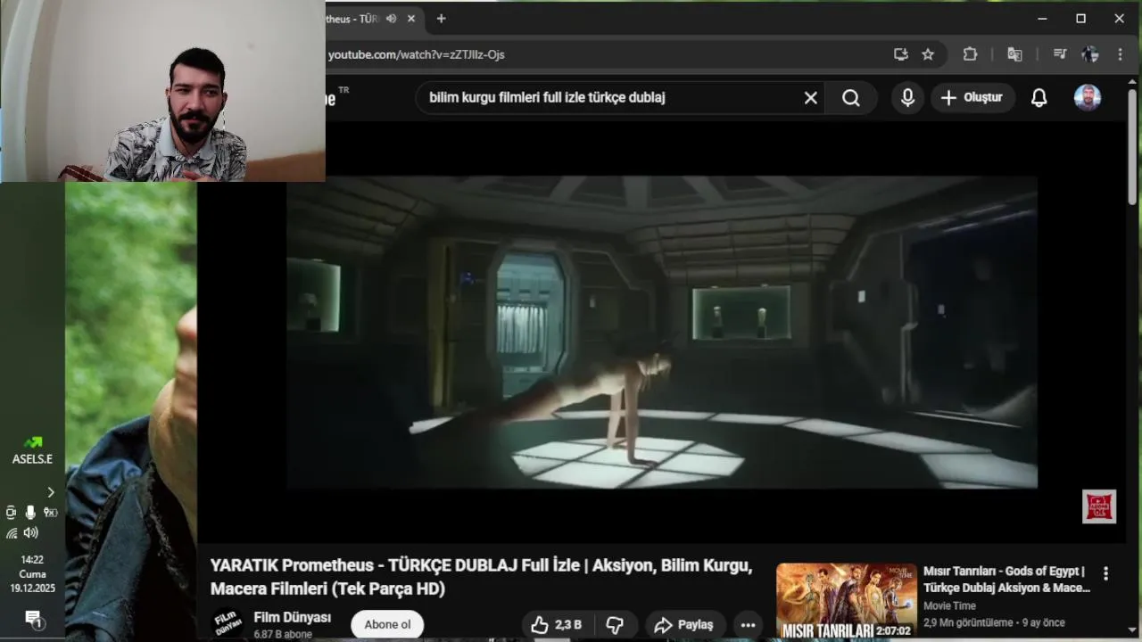The height and width of the screenshot is (642, 1142).
Task: Open the Chrome extensions puzzle icon
Action: point(970,54)
